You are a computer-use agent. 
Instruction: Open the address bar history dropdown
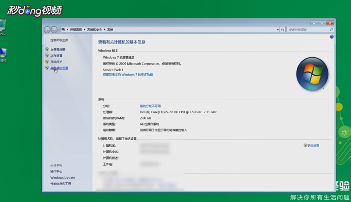[278, 29]
